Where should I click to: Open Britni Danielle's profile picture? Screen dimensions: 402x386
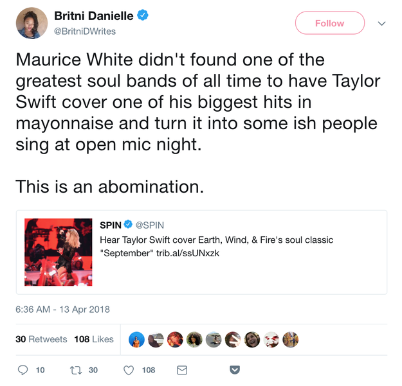32,23
